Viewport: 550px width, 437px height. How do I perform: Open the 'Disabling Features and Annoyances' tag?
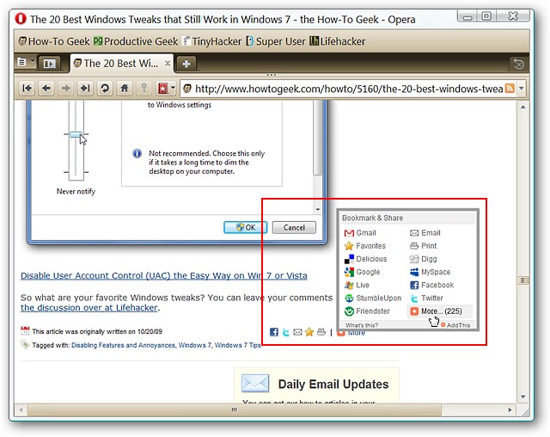[123, 345]
